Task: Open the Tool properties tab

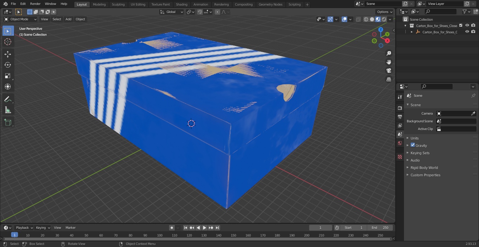Action: tap(400, 97)
